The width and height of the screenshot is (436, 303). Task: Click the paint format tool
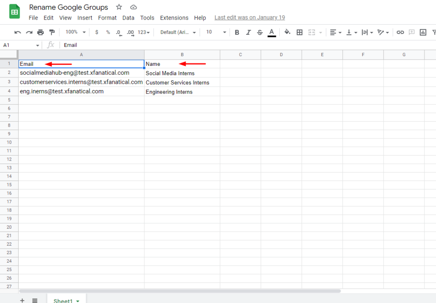[52, 32]
